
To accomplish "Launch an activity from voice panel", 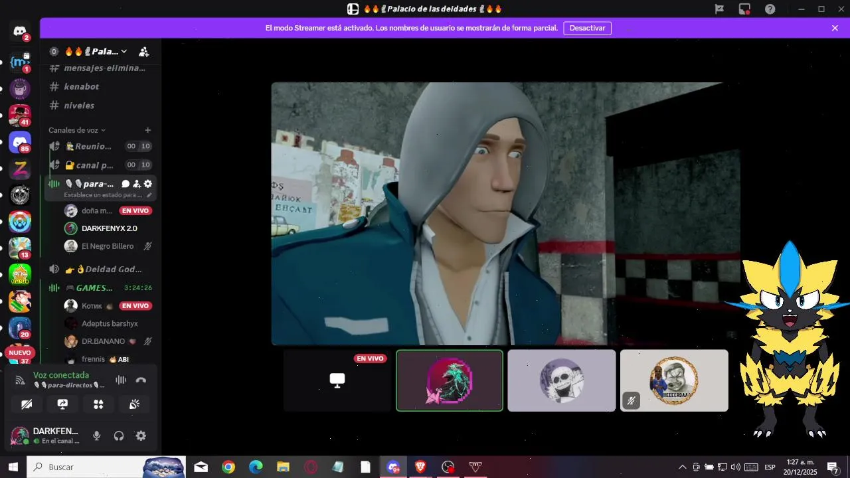I will click(98, 404).
